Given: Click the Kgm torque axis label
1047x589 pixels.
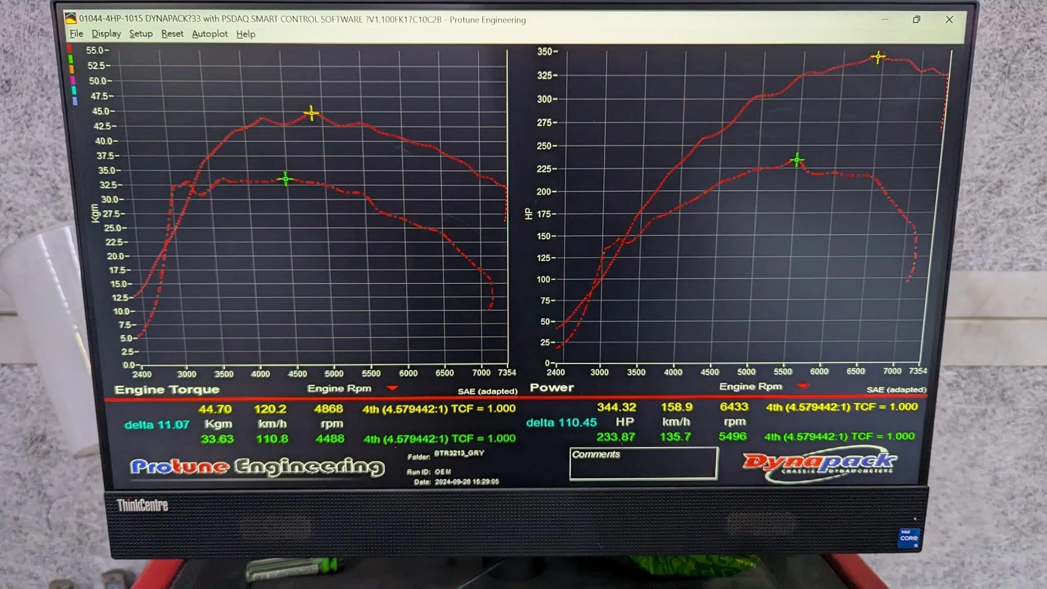Looking at the screenshot, I should click(95, 213).
